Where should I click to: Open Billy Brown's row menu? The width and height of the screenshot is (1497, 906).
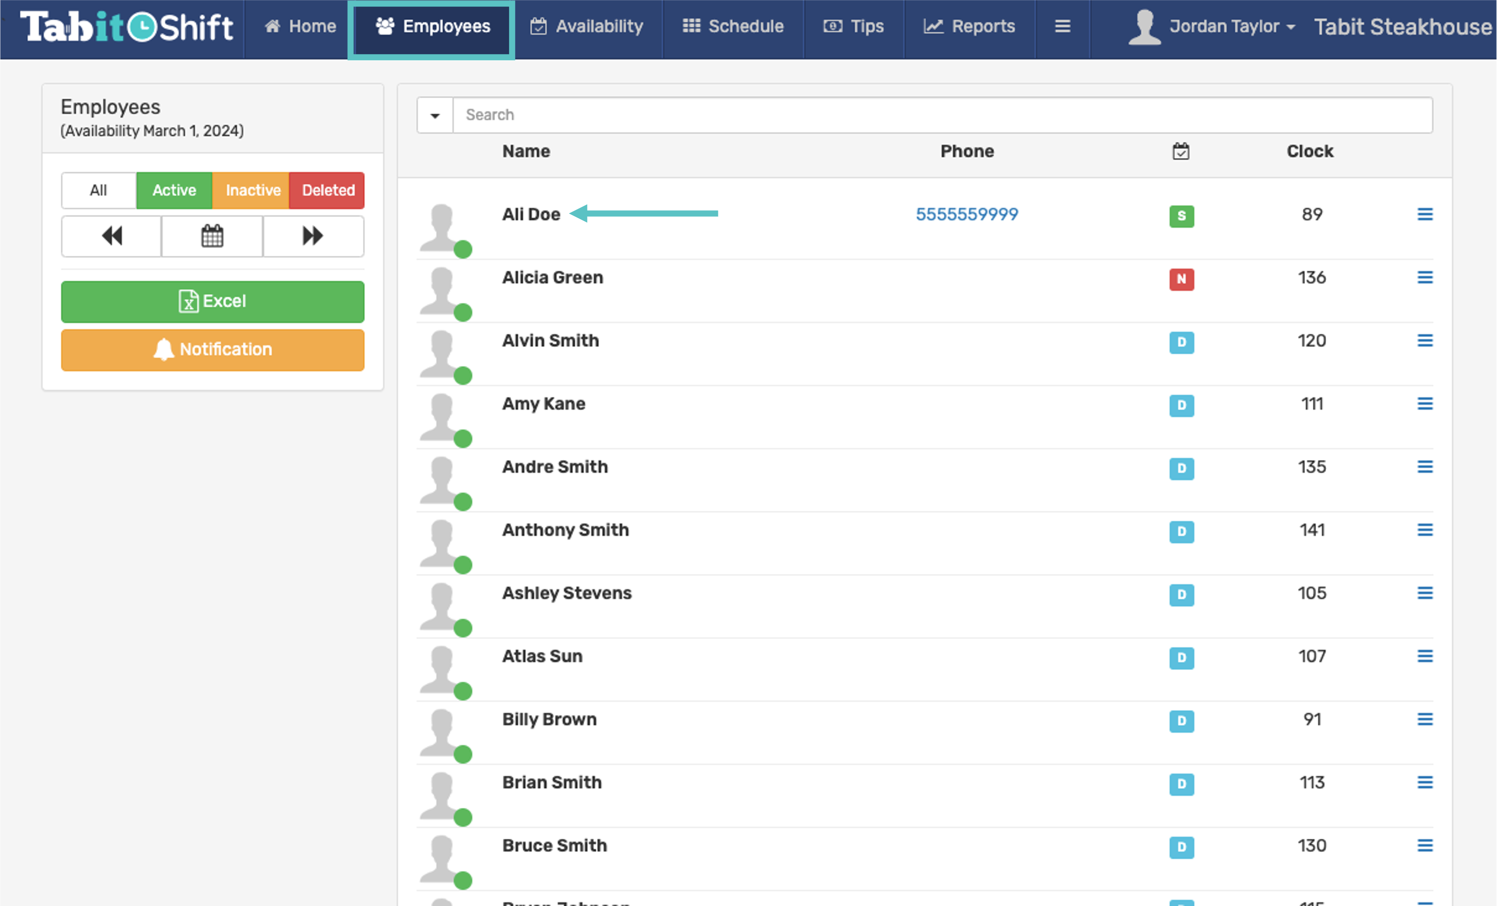(1425, 720)
